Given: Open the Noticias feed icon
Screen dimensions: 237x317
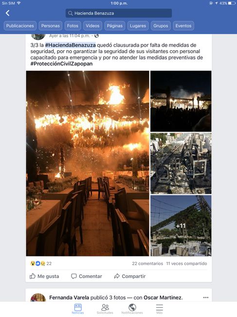Looking at the screenshot, I should (x=78, y=309).
